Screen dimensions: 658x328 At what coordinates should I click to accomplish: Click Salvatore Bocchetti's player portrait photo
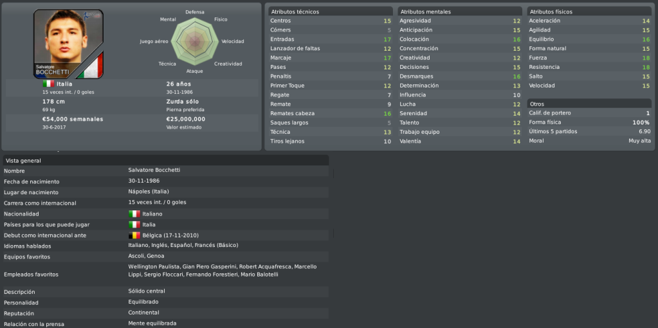click(68, 44)
